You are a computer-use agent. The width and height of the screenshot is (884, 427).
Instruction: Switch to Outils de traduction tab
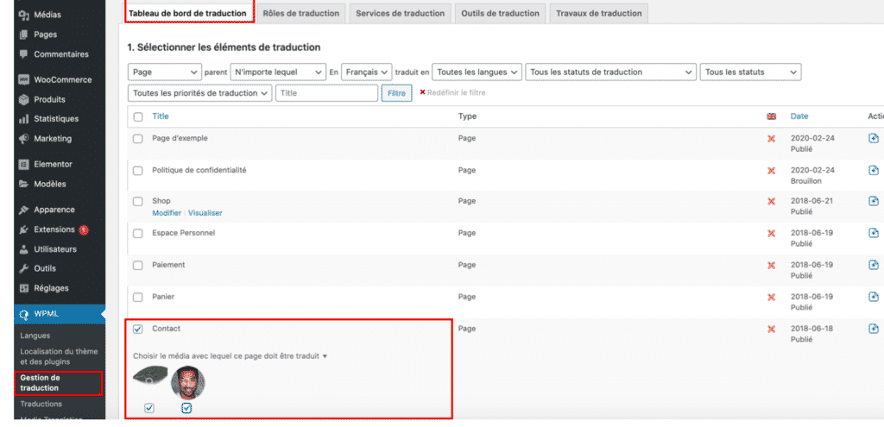click(x=500, y=13)
